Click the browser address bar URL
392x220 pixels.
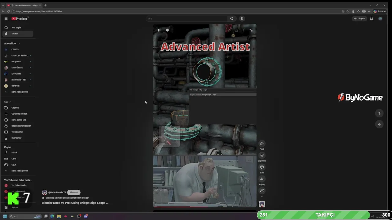tap(39, 11)
